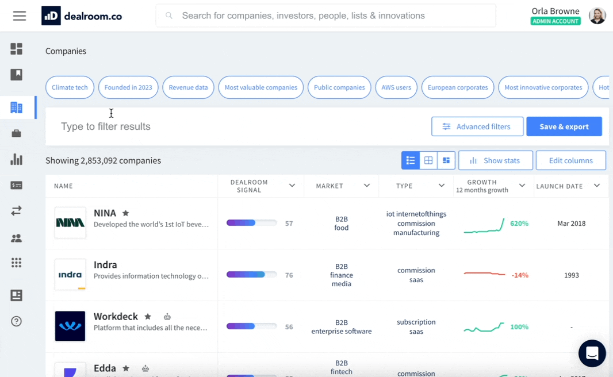Screen dimensions: 613x377
Task: Open the help question mark icon
Action: tap(17, 321)
